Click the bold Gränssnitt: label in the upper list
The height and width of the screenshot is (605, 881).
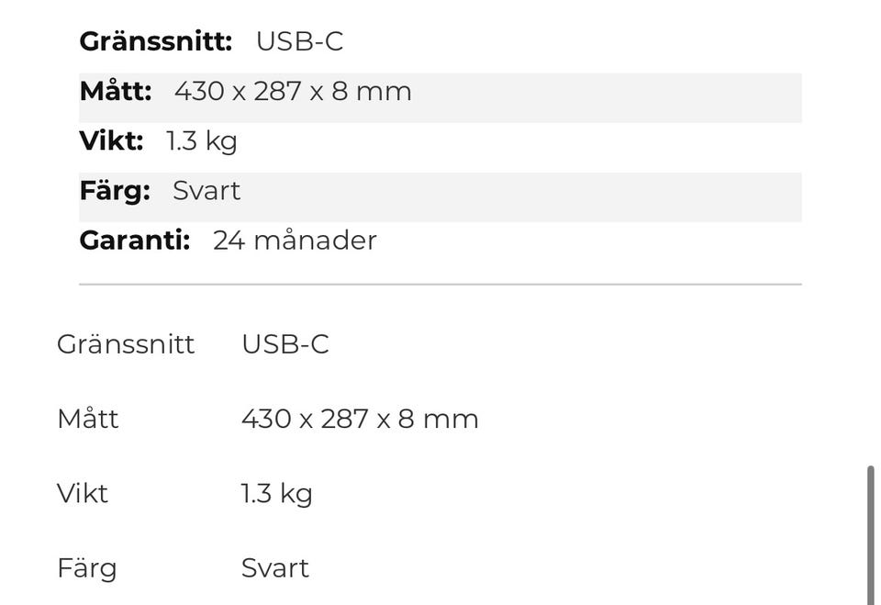155,41
